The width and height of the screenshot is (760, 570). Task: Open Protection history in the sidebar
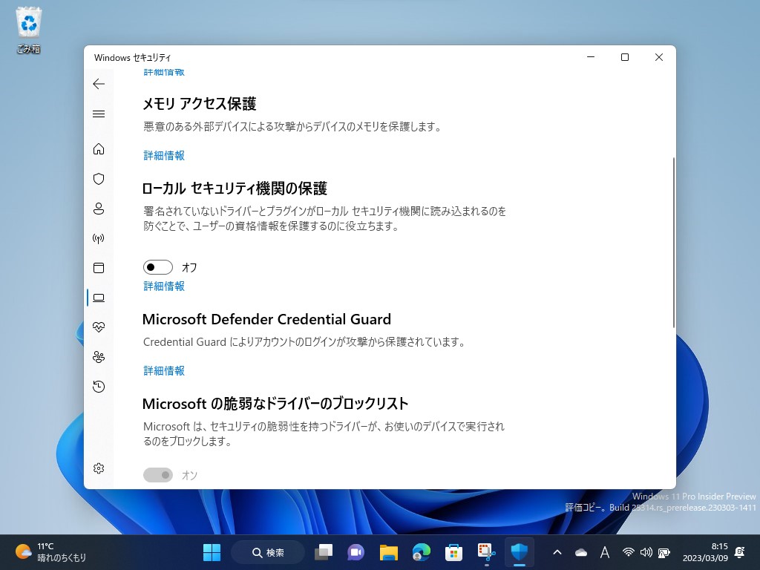pos(99,386)
